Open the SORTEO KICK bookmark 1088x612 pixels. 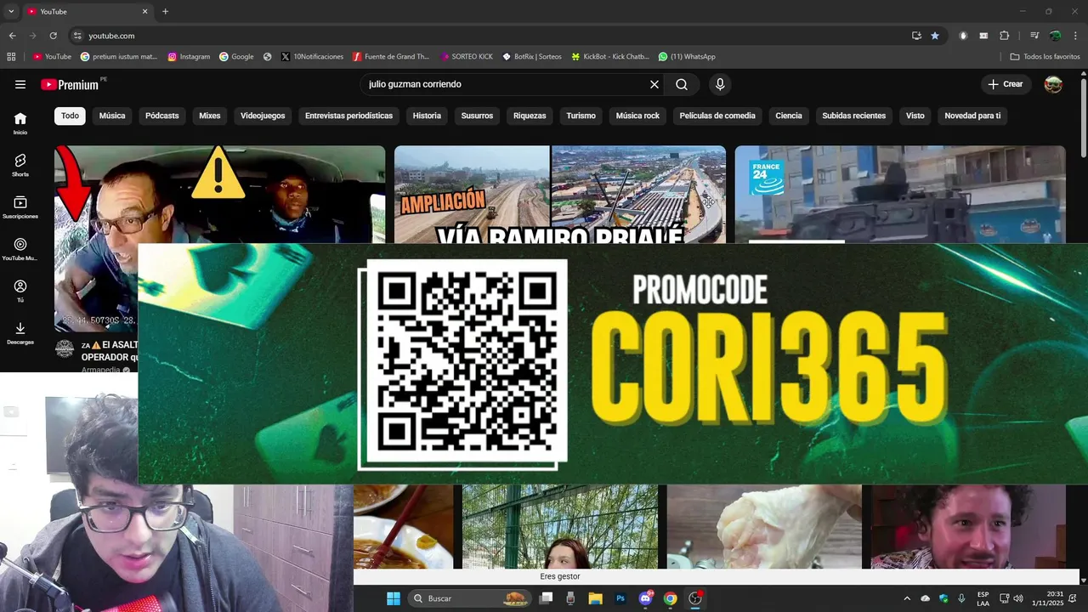[467, 56]
